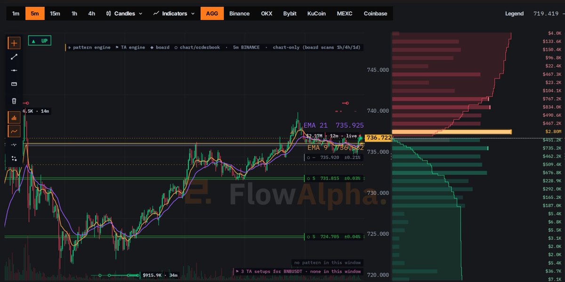Click the 4.5K 14m marker tag
This screenshot has height=282, width=565.
[x=36, y=111]
